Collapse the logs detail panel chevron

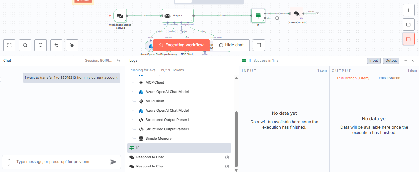click(x=414, y=61)
